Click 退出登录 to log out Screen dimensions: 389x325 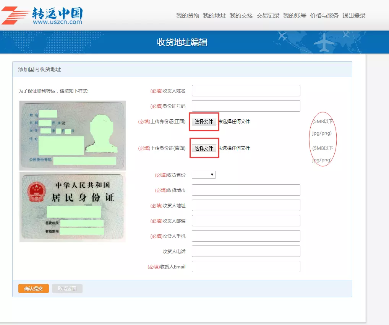354,16
